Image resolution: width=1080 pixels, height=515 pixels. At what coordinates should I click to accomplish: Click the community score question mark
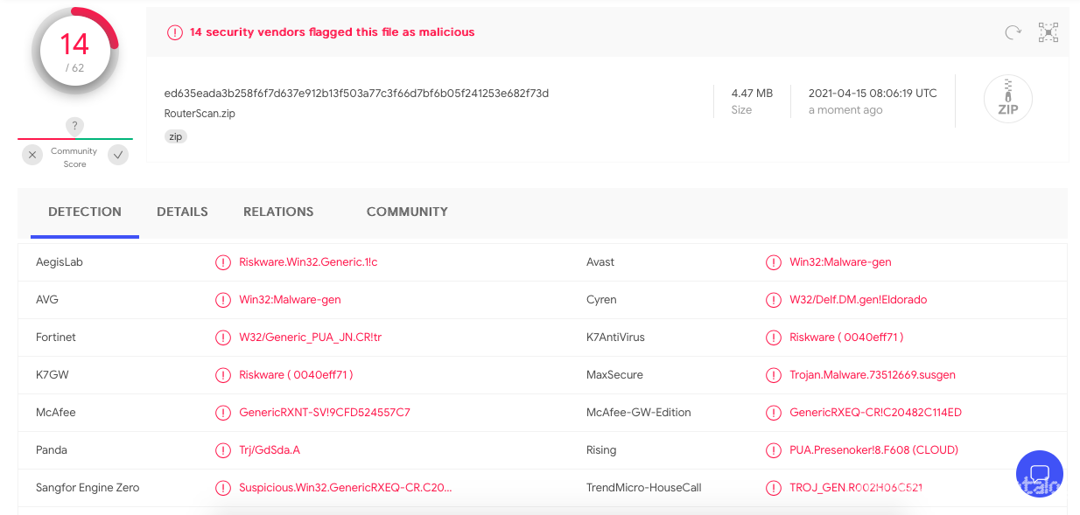click(75, 126)
